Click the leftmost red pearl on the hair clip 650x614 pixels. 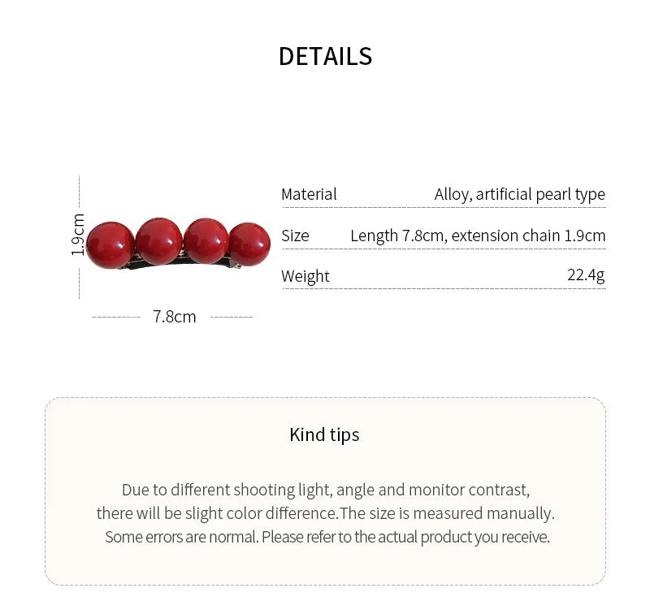110,244
